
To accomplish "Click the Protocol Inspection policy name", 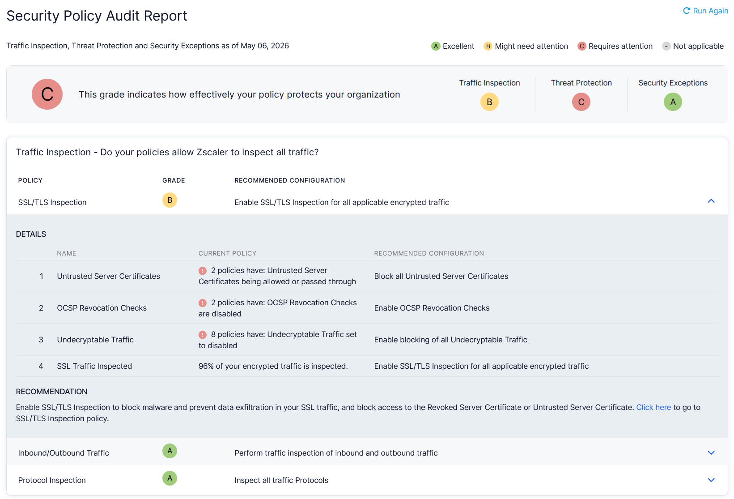I will coord(52,480).
